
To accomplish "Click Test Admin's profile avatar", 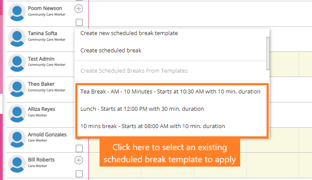I will 17,63.
